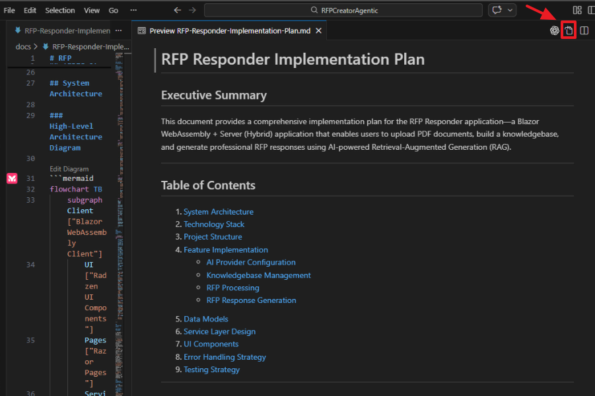Navigate back with the left arrow
The height and width of the screenshot is (396, 595).
click(x=177, y=11)
